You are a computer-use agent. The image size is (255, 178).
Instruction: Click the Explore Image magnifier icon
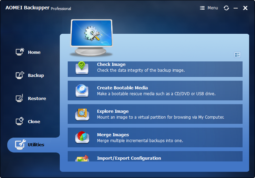[x=82, y=114]
